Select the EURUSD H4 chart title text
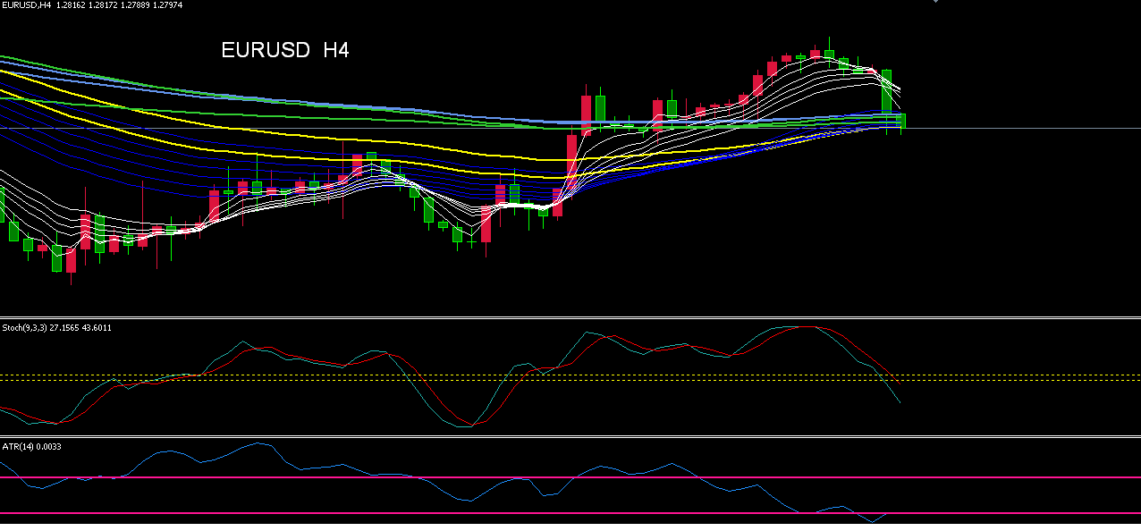This screenshot has height=531, width=1141. click(286, 51)
